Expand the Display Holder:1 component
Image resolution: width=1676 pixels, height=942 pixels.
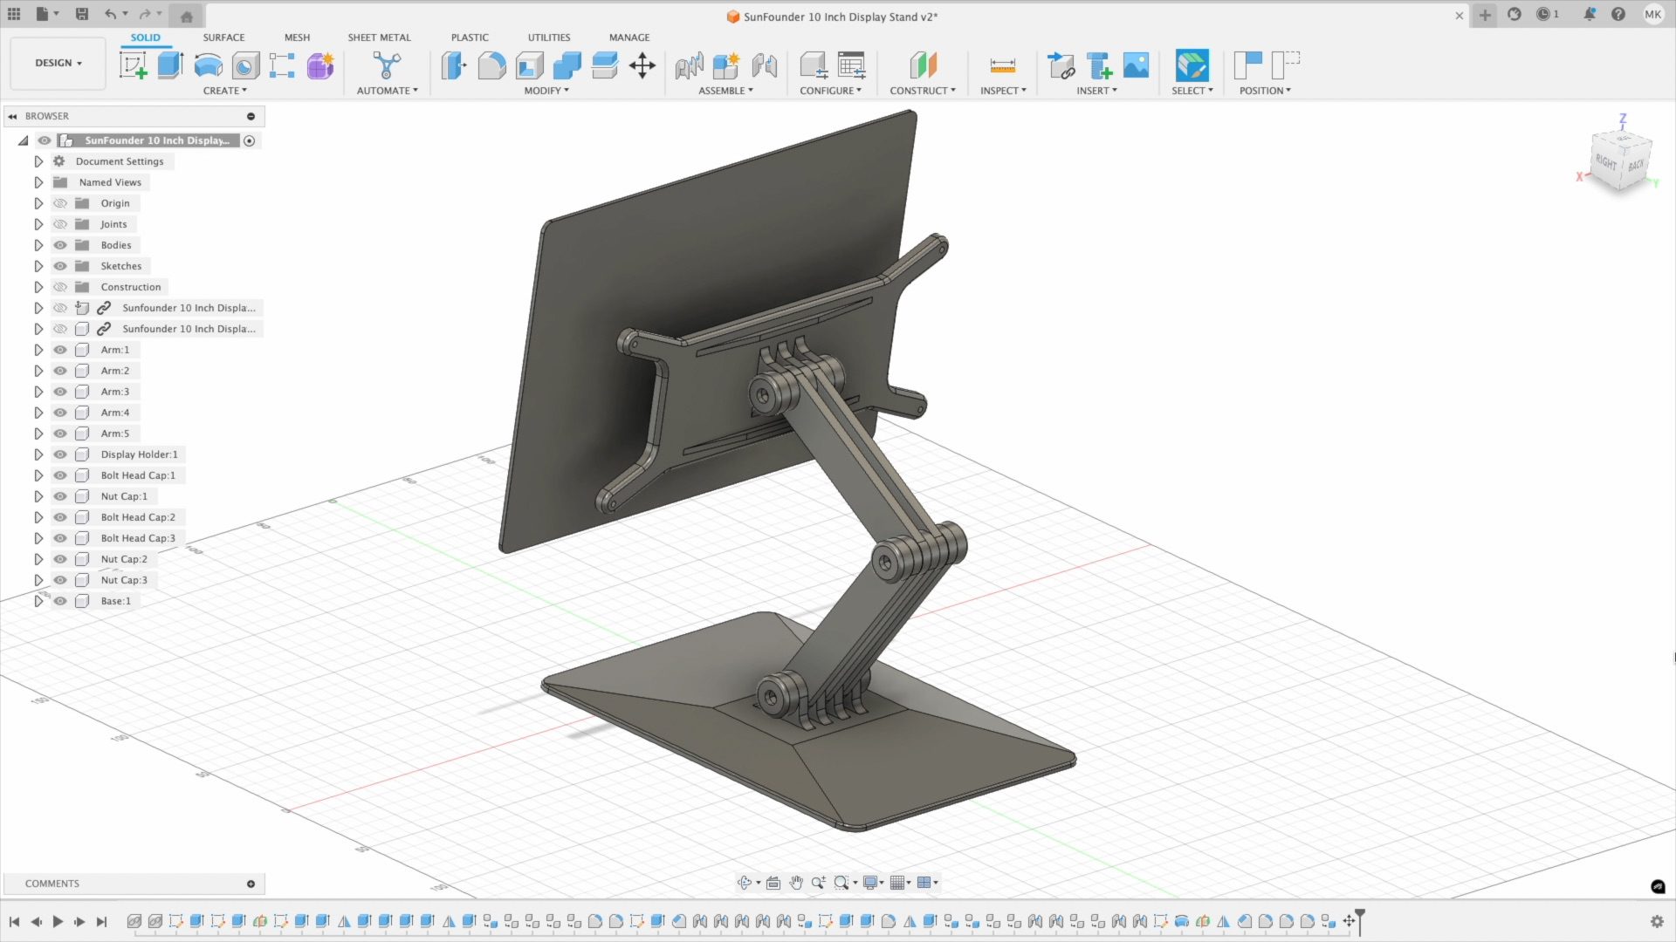(x=38, y=454)
